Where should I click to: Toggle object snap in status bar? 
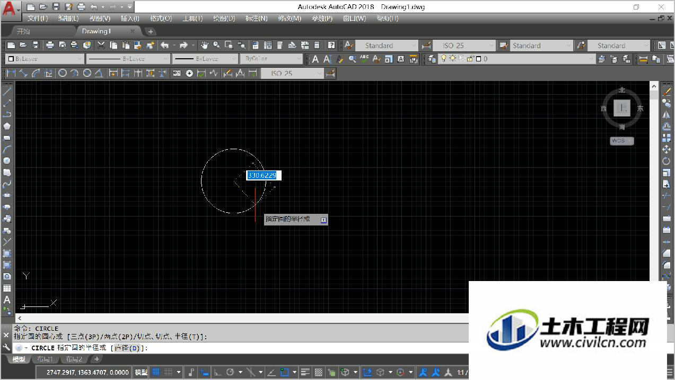pyautogui.click(x=284, y=372)
